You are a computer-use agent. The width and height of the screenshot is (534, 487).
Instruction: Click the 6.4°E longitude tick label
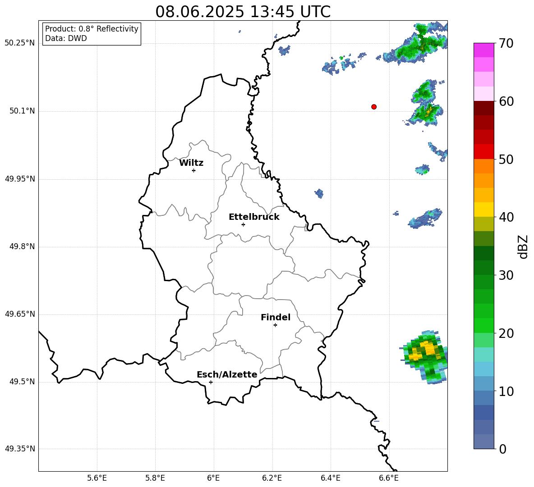330,478
